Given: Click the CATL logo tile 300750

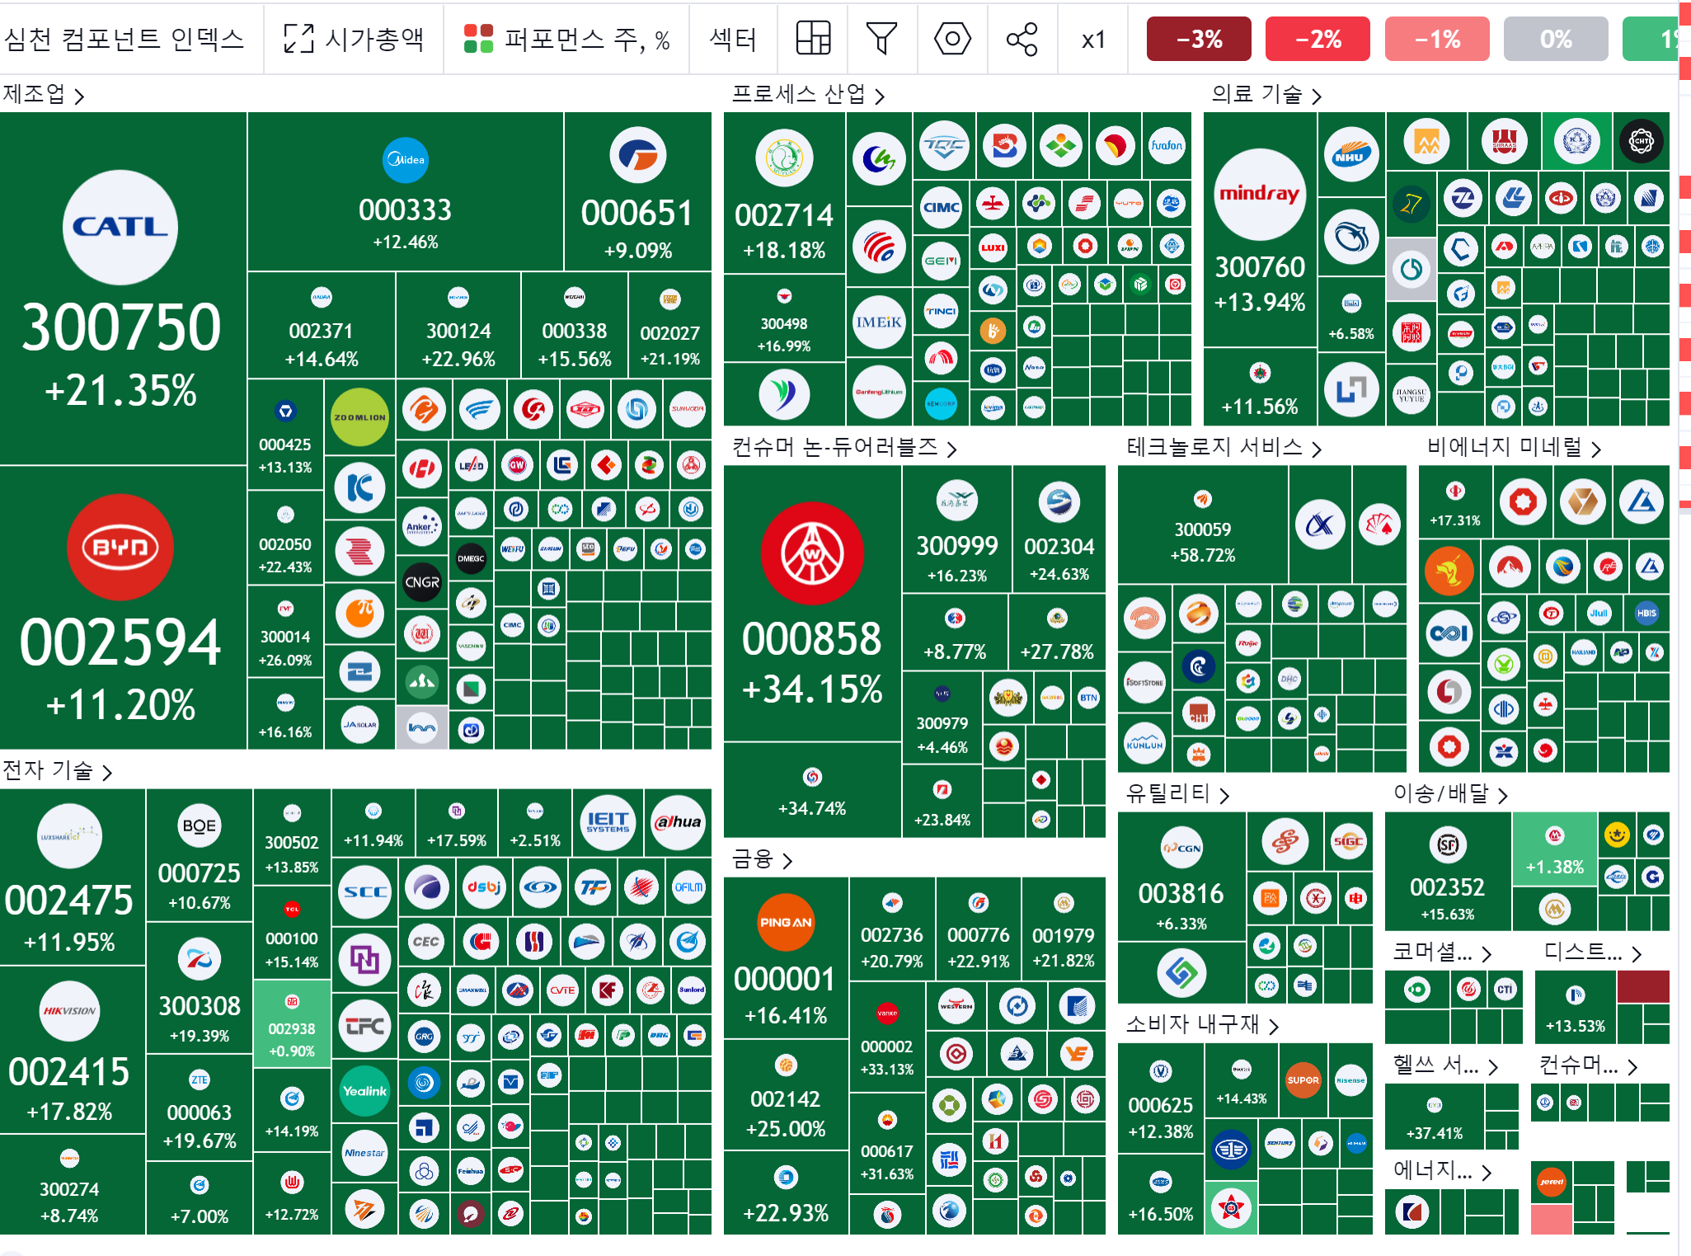Looking at the screenshot, I should pyautogui.click(x=120, y=227).
